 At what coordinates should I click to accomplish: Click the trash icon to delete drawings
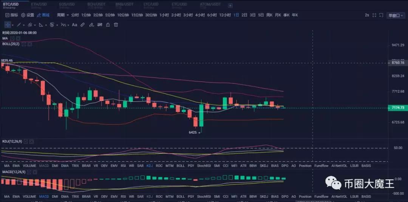point(116,25)
